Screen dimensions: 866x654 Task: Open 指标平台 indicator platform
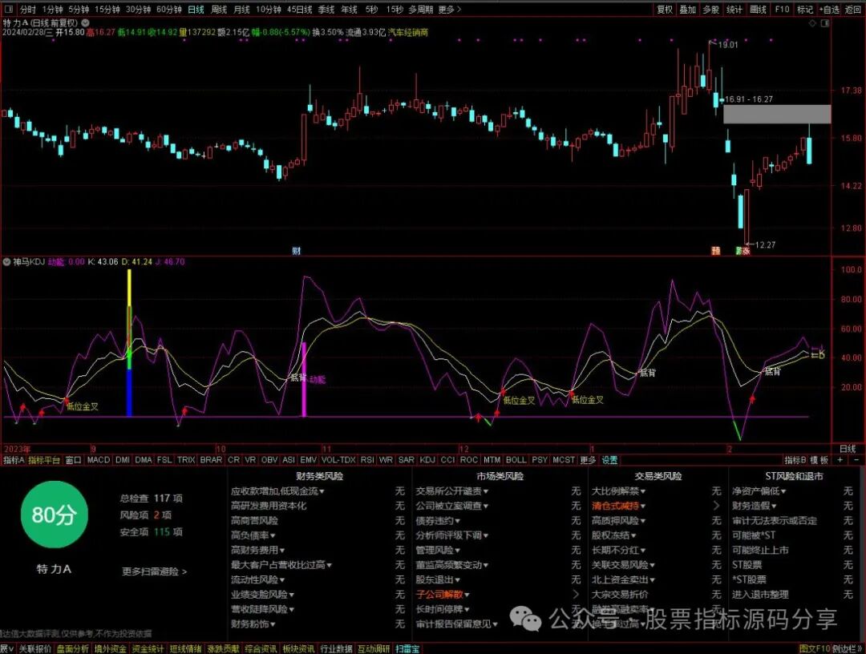[x=43, y=460]
